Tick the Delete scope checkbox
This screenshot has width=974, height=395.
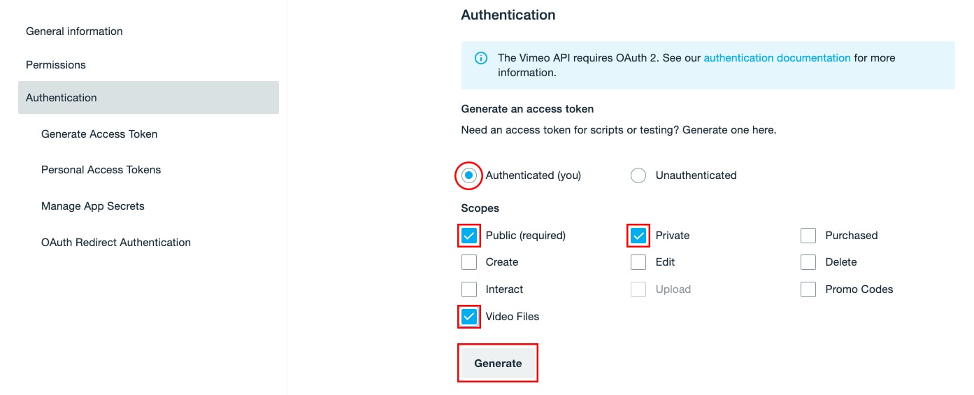808,262
